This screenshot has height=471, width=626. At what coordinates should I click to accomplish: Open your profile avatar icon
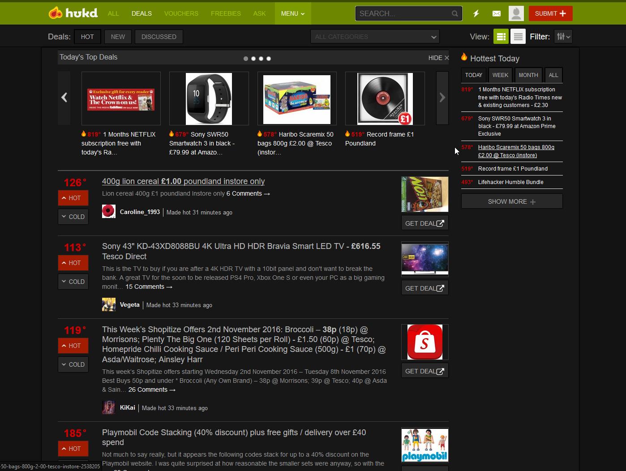tap(516, 13)
